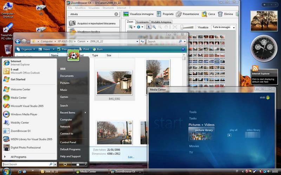Click the Edit... link in details pane

click(131, 157)
